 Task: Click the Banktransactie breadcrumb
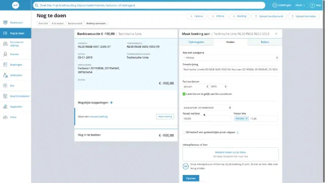(75, 23)
